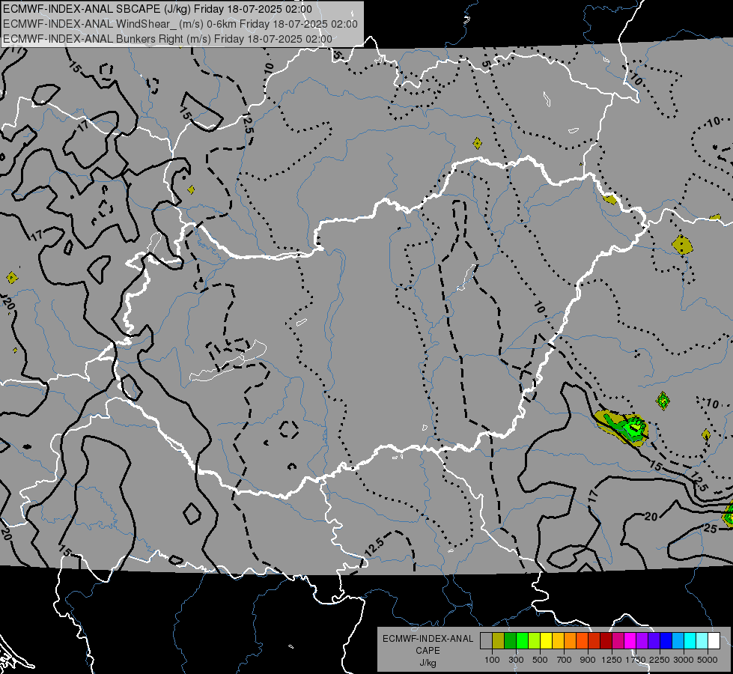Viewport: 733px width, 674px height.
Task: Click the orange legend swatch before 700
Action: pyautogui.click(x=571, y=640)
